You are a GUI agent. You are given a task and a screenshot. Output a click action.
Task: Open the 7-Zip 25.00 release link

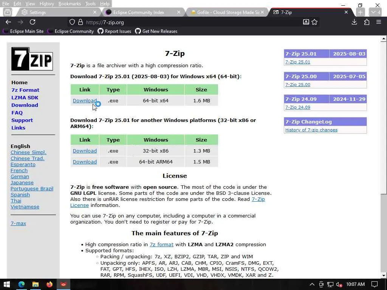pos(298,85)
